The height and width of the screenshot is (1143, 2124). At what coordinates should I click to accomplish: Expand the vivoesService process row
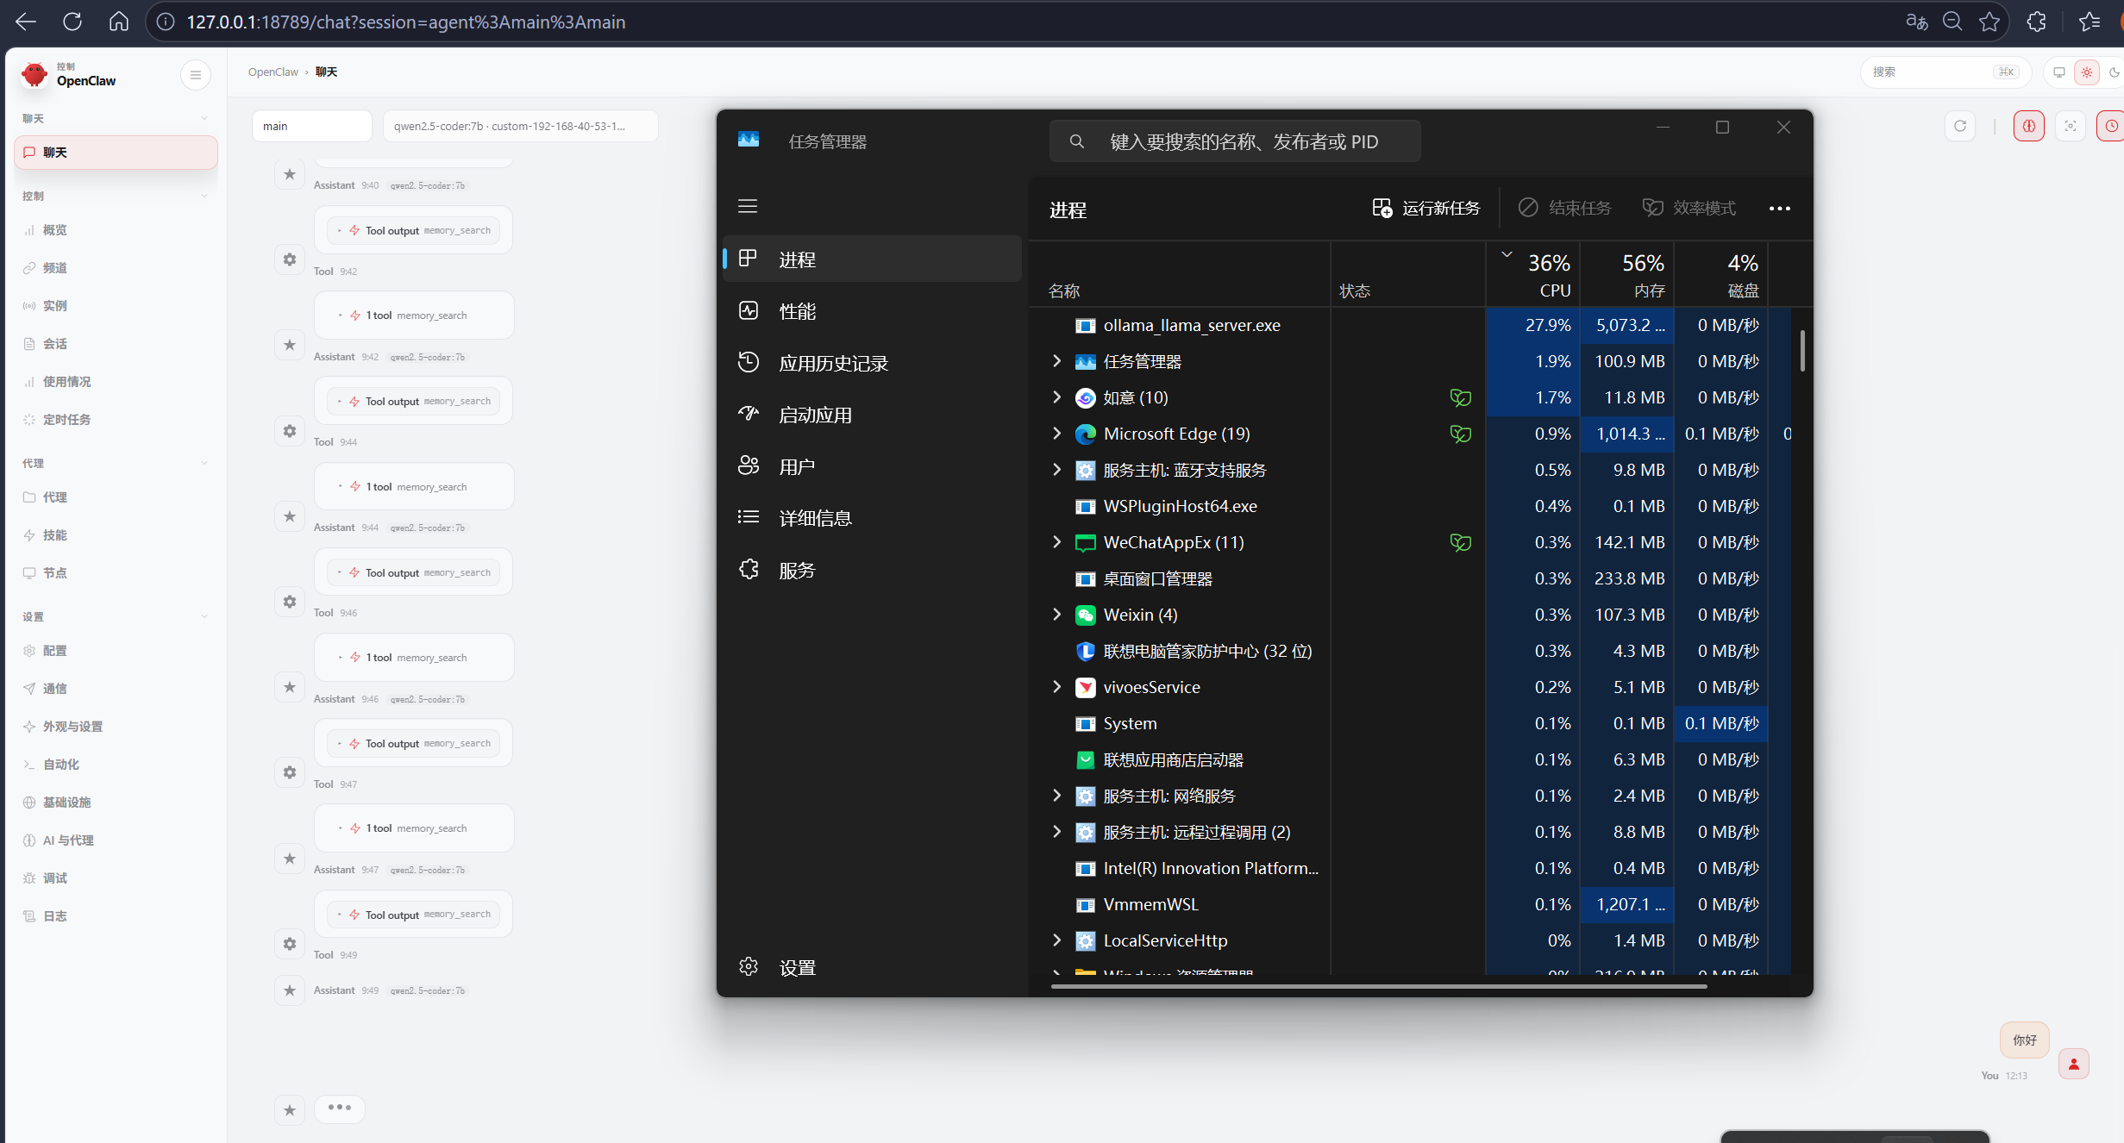click(1056, 687)
